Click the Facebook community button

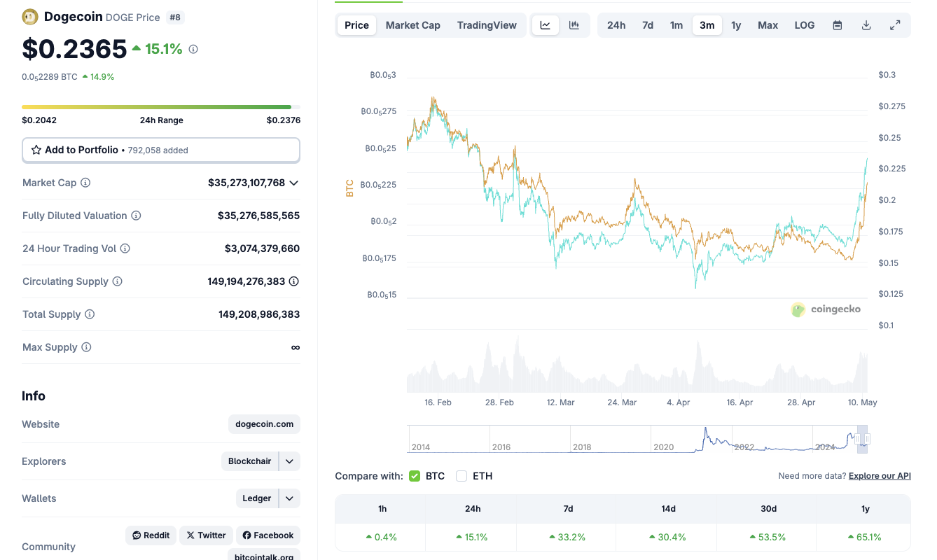point(268,535)
